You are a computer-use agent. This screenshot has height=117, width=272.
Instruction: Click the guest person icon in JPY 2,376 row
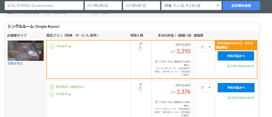(x=141, y=89)
